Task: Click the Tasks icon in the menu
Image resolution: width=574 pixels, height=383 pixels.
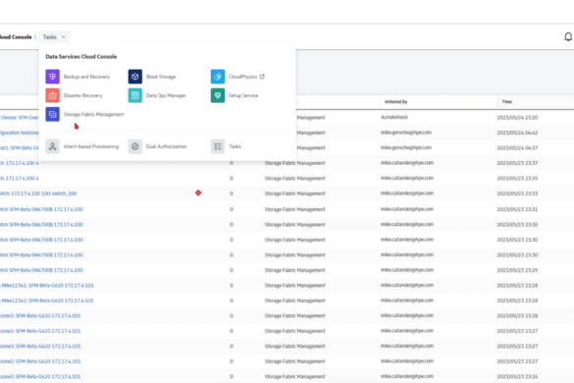Action: [x=218, y=146]
